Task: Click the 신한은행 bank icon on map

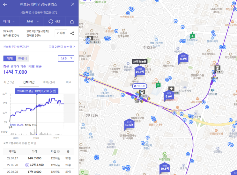Action: point(212,90)
